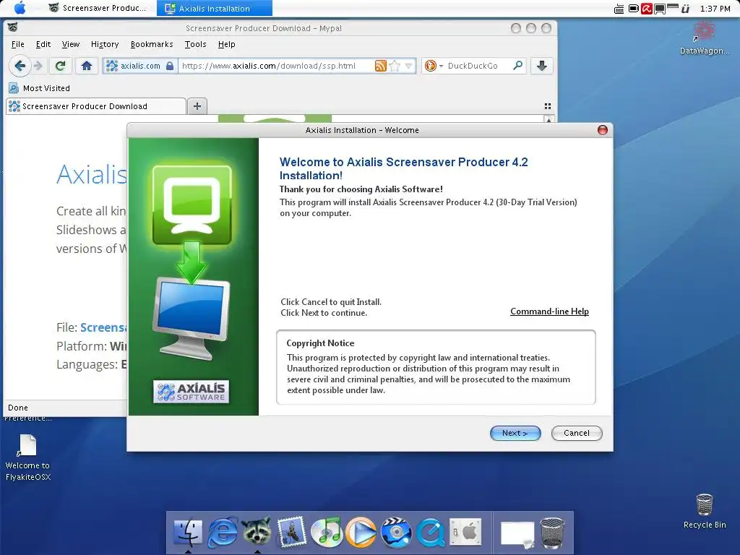Launch iTunes from the dock
This screenshot has width=740, height=555.
pos(327,533)
